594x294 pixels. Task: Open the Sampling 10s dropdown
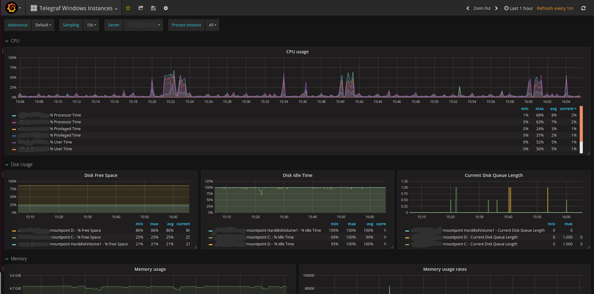tap(91, 25)
